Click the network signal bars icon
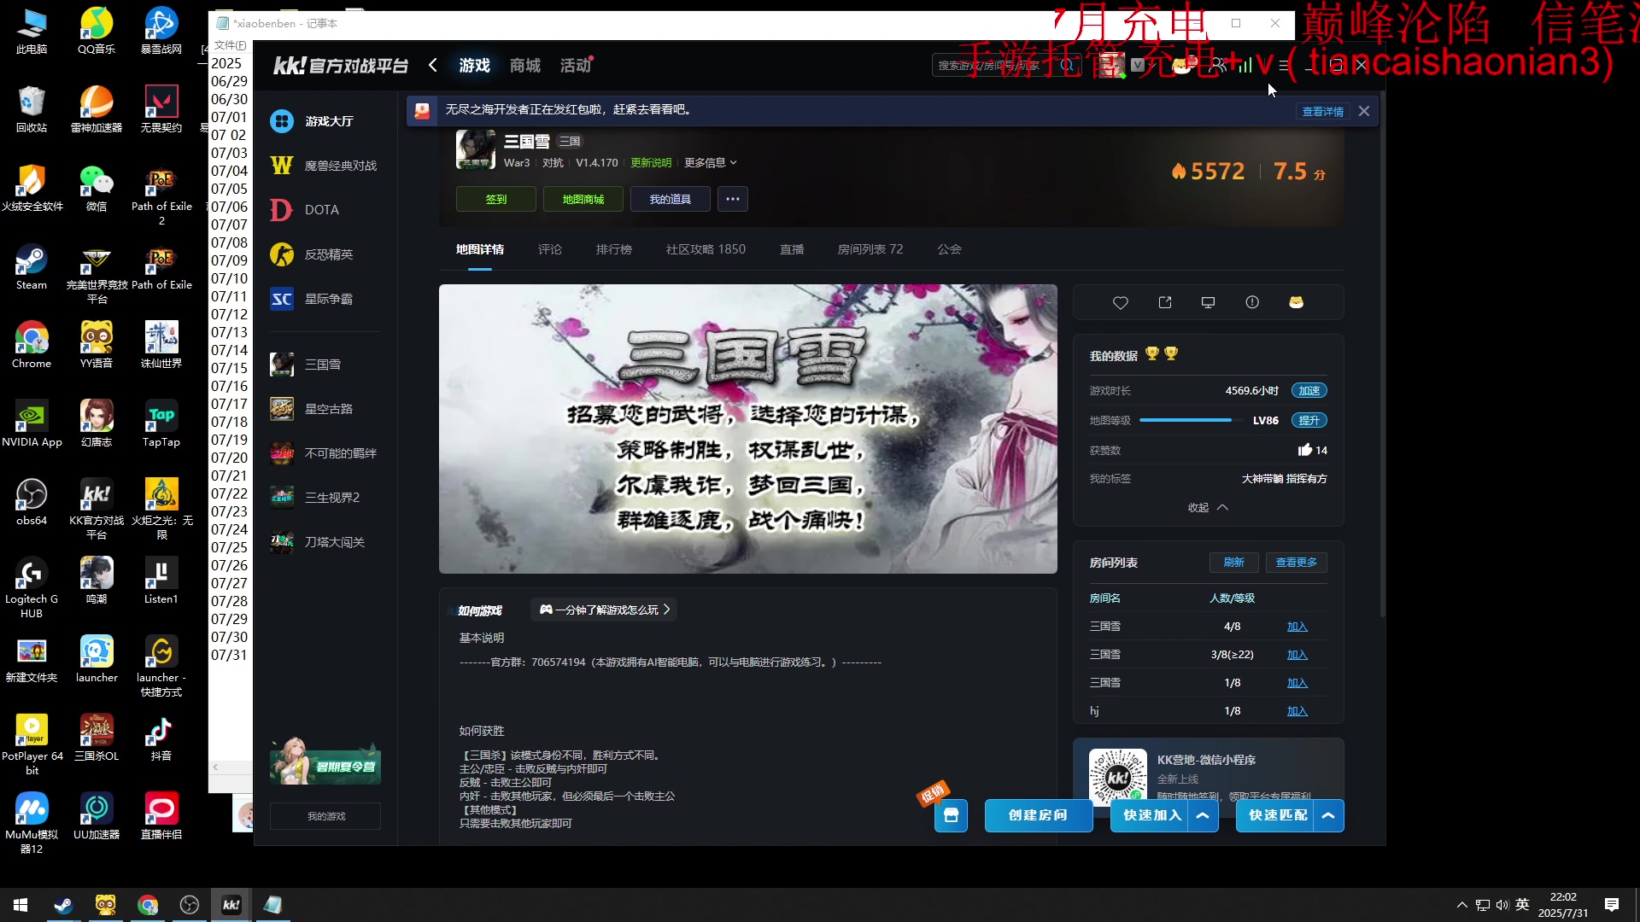Viewport: 1640px width, 922px height. 1245,65
